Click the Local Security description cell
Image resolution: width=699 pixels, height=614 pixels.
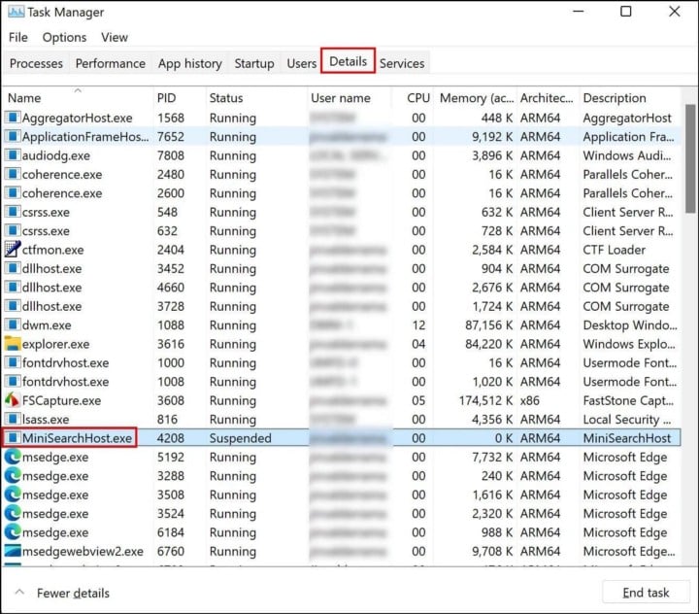627,419
